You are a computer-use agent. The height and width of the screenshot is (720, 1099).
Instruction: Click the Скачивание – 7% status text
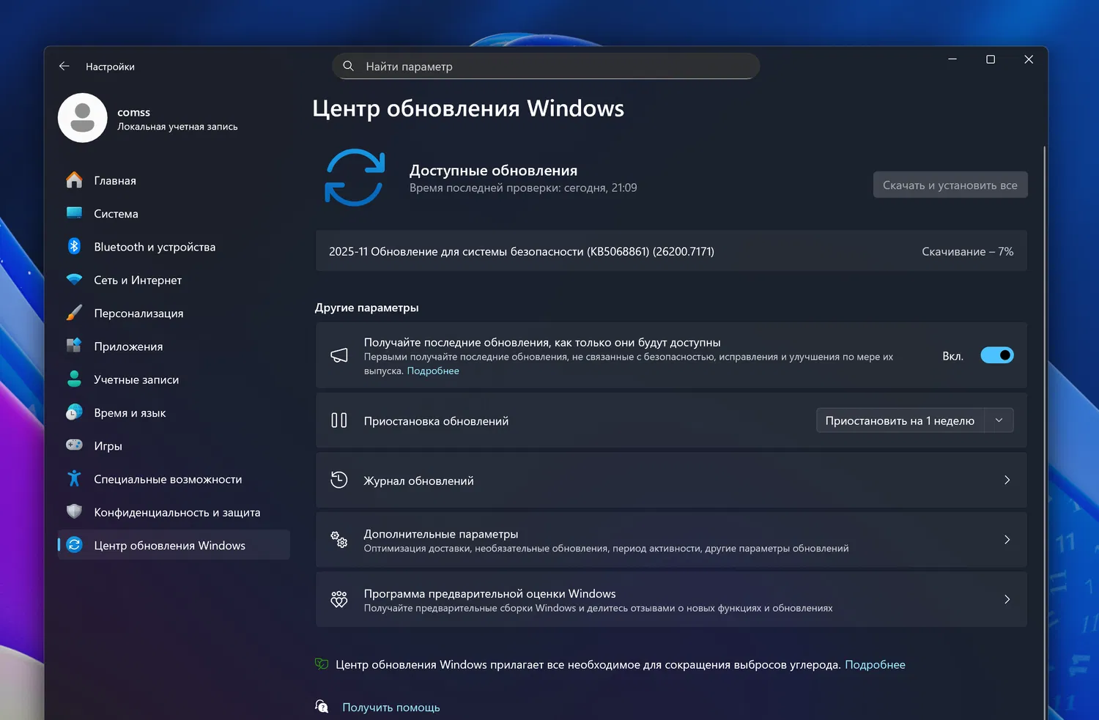[x=967, y=251]
